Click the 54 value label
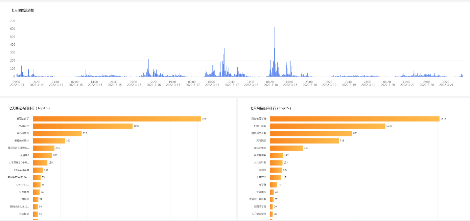 pyautogui.click(x=40, y=207)
